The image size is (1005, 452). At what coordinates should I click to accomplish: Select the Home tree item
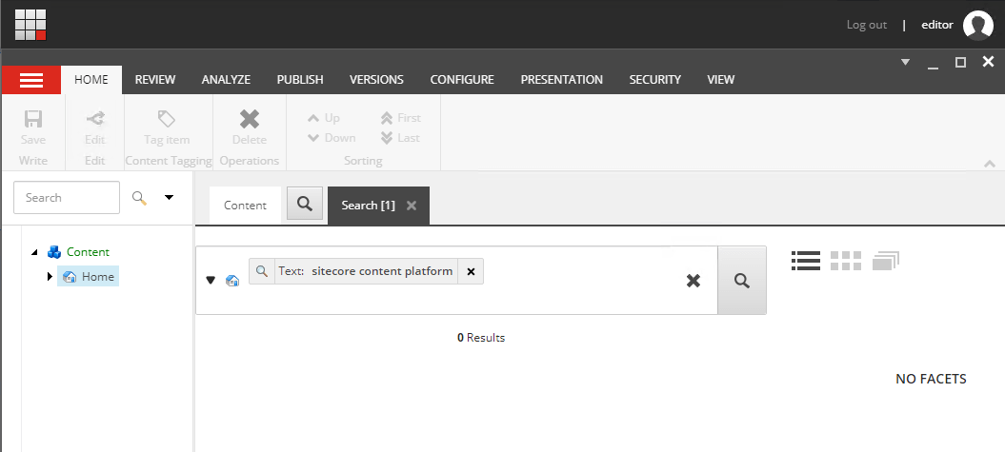(x=89, y=277)
